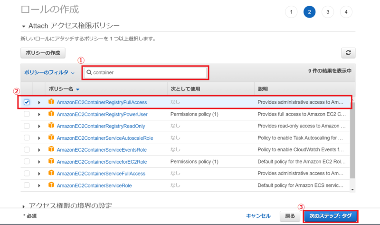Uncheck the AmazonEC2ContainerRegistryFullAccess checkbox

point(27,102)
